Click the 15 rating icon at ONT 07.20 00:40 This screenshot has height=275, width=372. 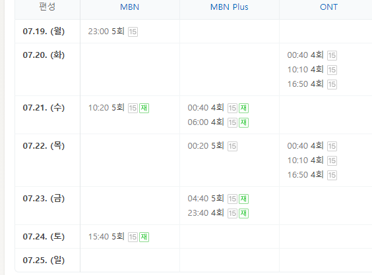332,56
